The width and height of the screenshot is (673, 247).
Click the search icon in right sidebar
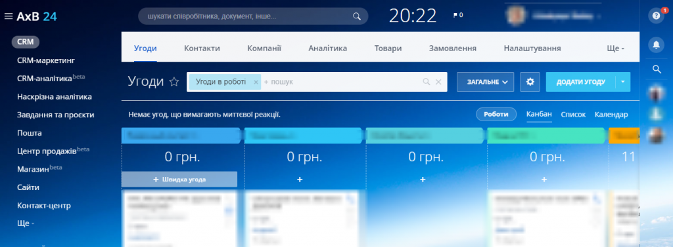[657, 69]
